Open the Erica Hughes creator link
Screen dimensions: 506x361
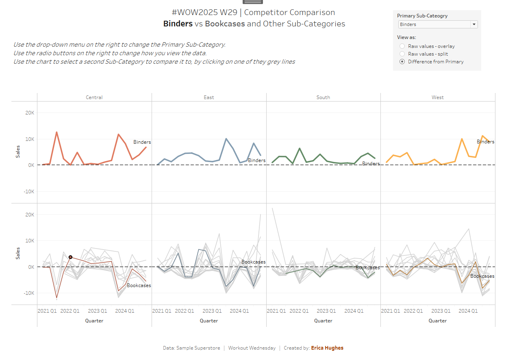[x=327, y=348]
